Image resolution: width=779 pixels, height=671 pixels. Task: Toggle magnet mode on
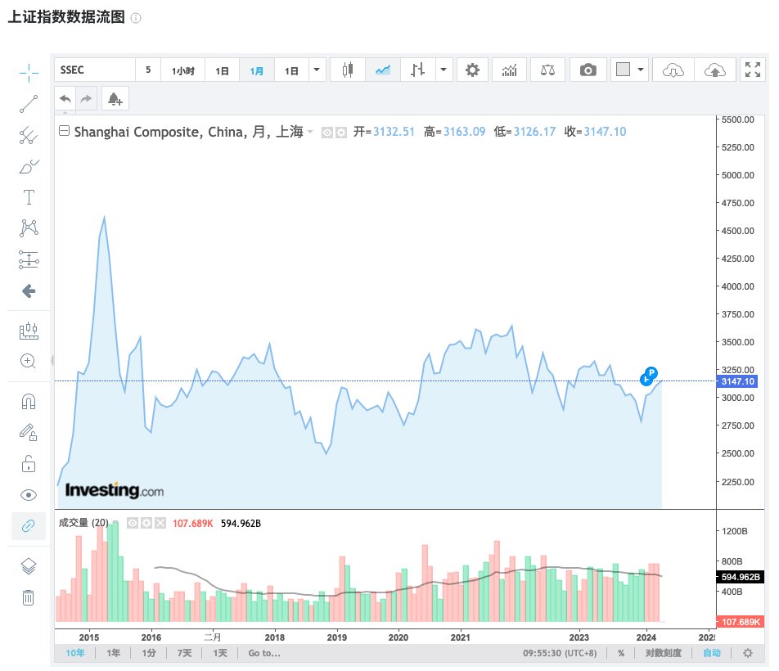point(29,402)
